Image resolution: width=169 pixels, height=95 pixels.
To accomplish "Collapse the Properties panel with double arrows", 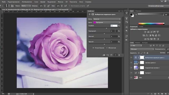I will 119,11.
